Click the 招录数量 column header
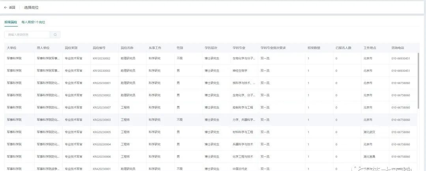This screenshot has height=171, width=426. [x=314, y=48]
